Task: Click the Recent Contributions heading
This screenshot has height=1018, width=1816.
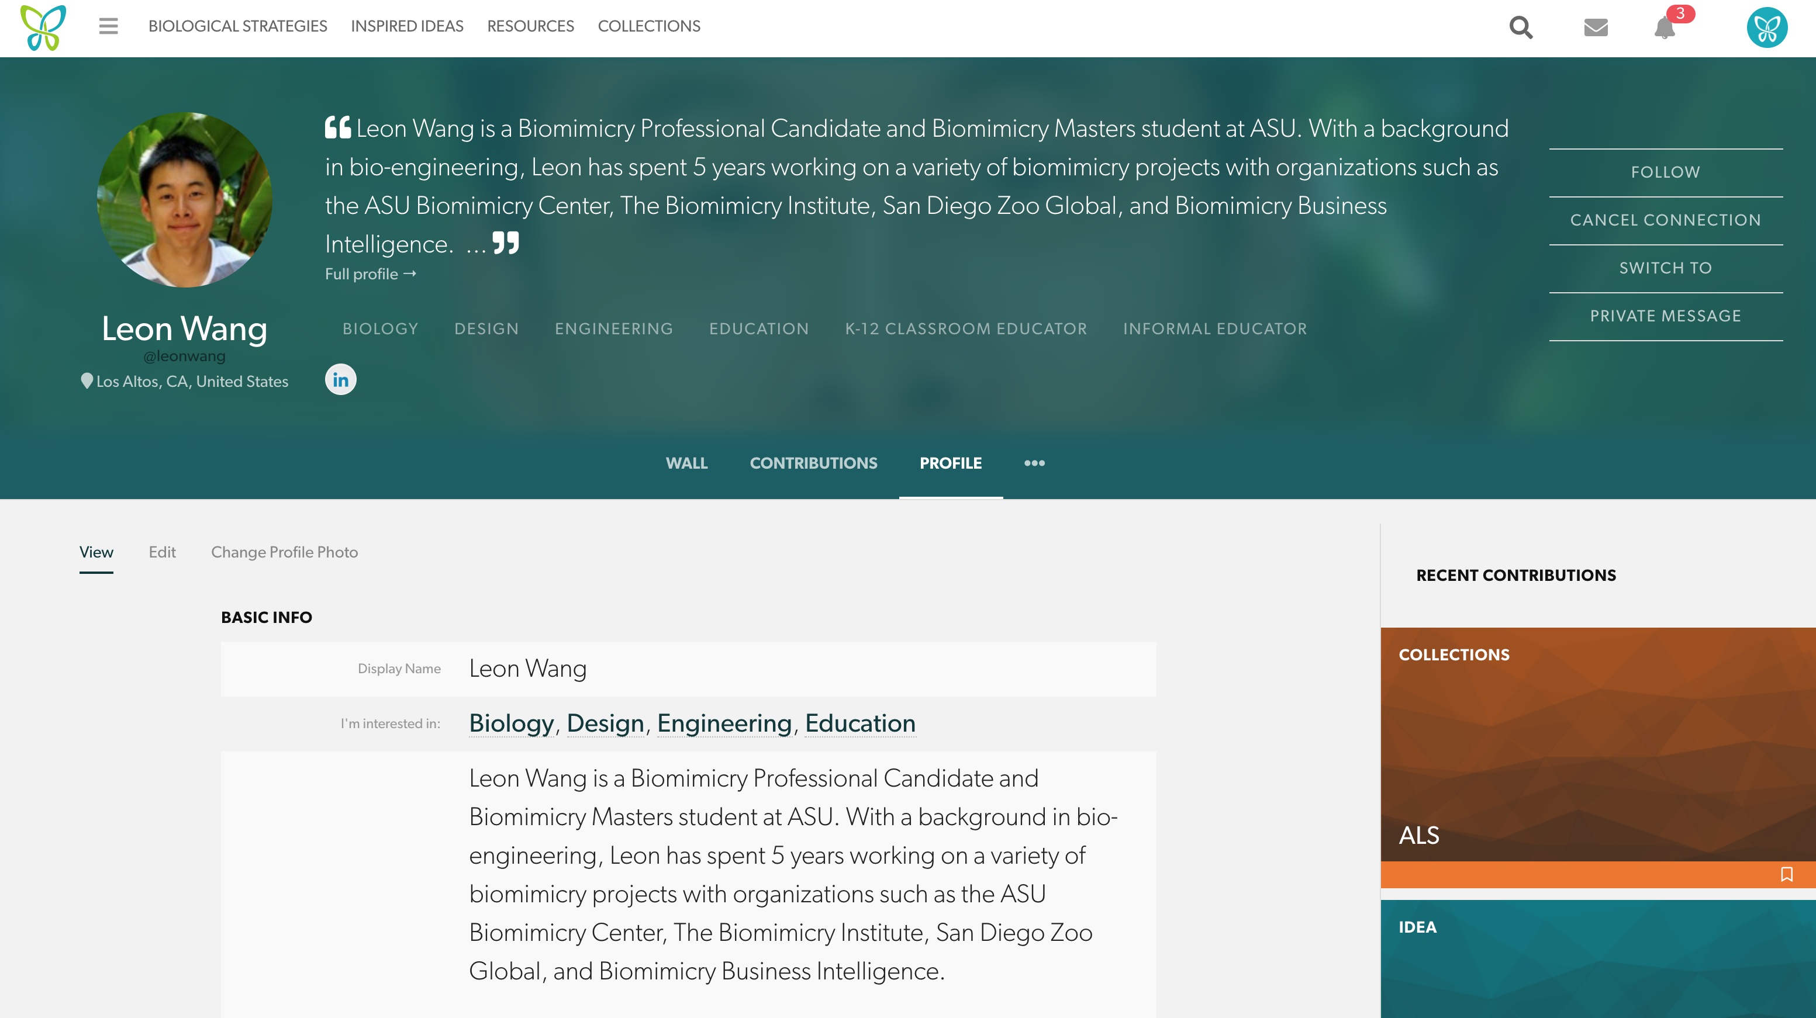Action: pos(1515,576)
